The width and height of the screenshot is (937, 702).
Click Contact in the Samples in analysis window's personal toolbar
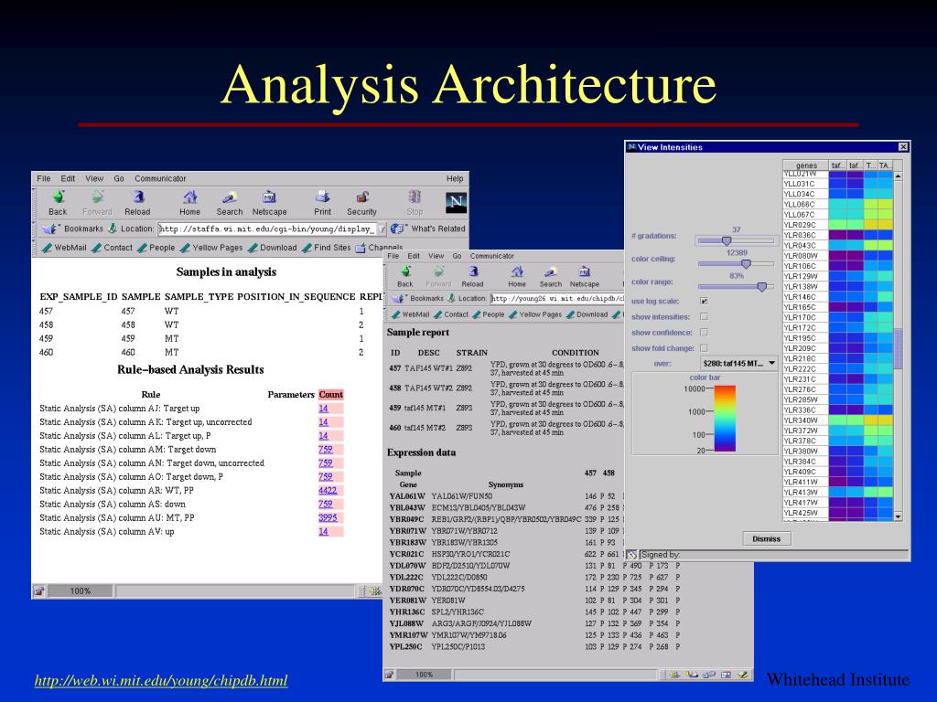(x=113, y=248)
